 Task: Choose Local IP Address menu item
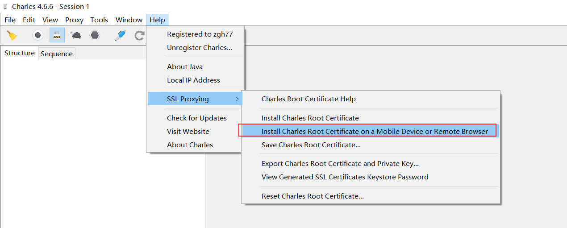[x=196, y=80]
